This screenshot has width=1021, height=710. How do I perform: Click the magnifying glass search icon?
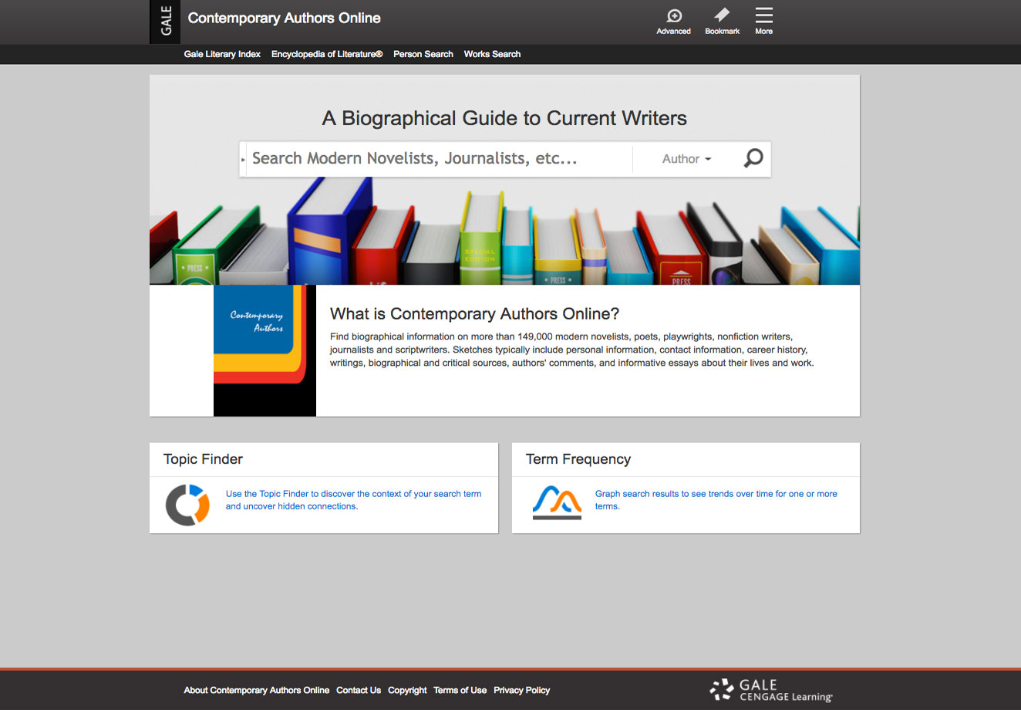coord(753,158)
